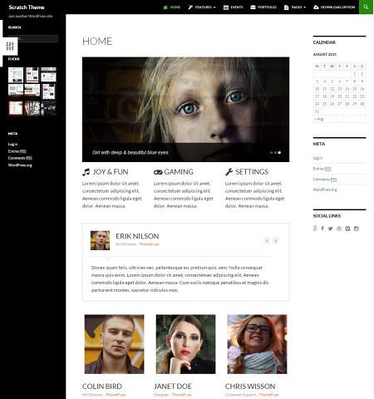
Task: Click the CHRIS WISSON name heading
Action: [250, 387]
